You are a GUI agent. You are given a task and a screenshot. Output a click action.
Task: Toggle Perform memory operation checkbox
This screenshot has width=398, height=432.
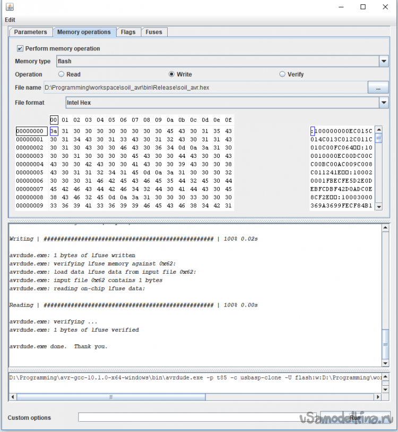click(20, 48)
